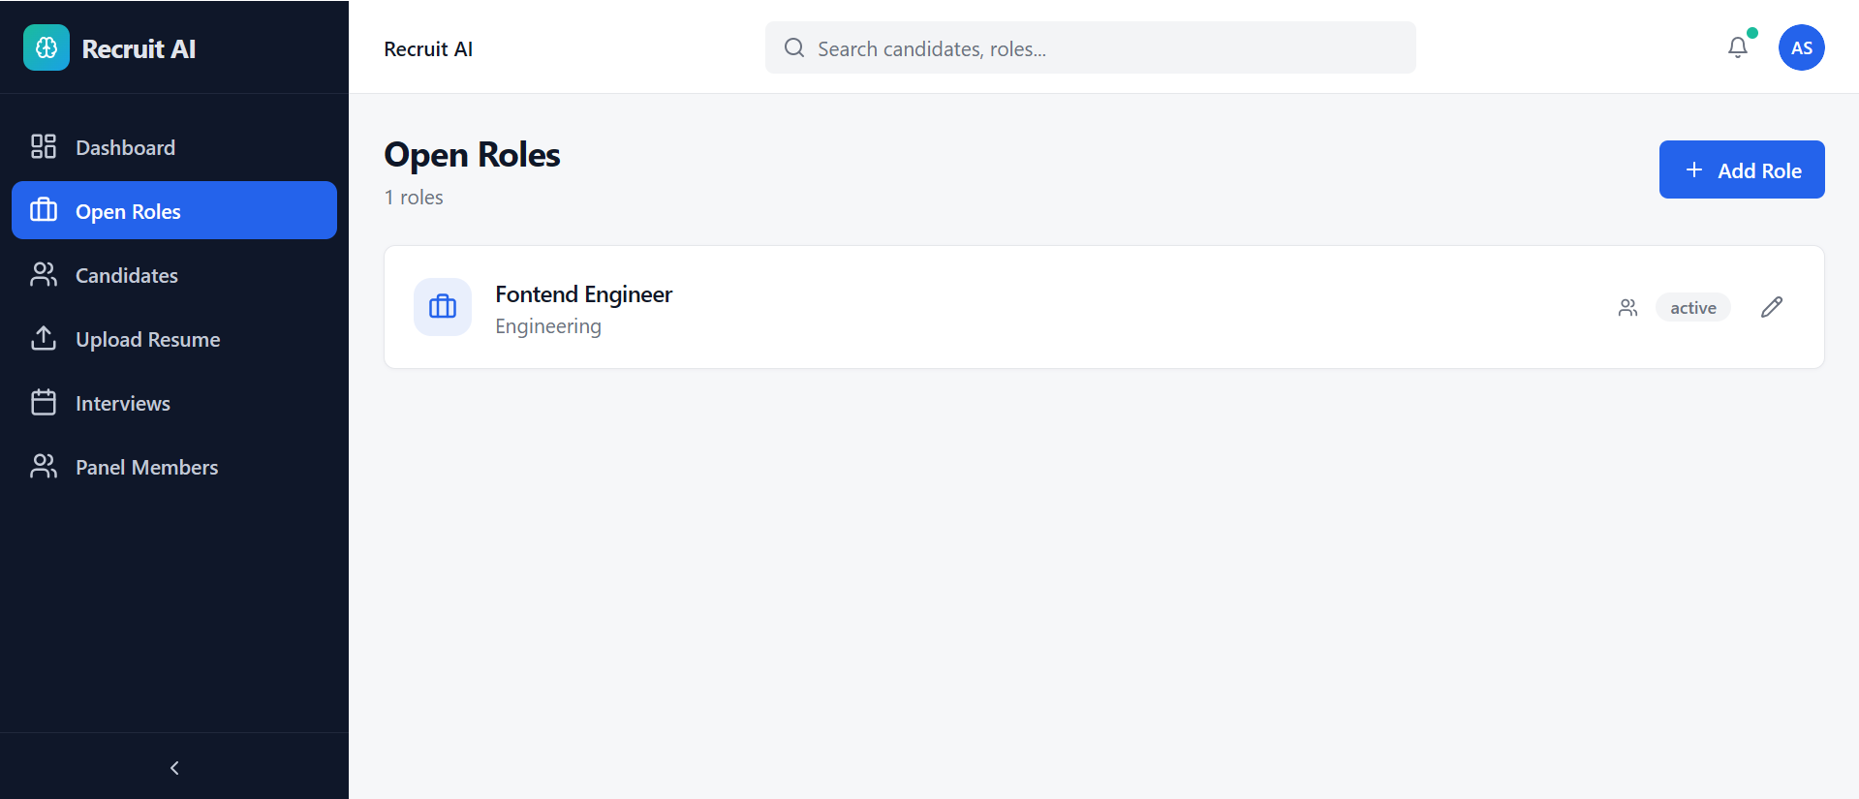The image size is (1859, 799).
Task: Open the Fontend Engineer role title
Action: tap(583, 294)
